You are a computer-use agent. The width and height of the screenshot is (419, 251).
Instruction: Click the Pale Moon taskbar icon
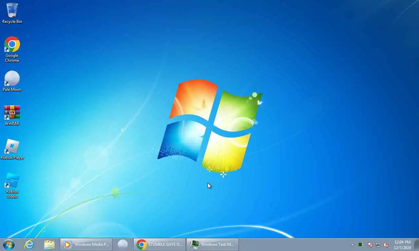(123, 244)
